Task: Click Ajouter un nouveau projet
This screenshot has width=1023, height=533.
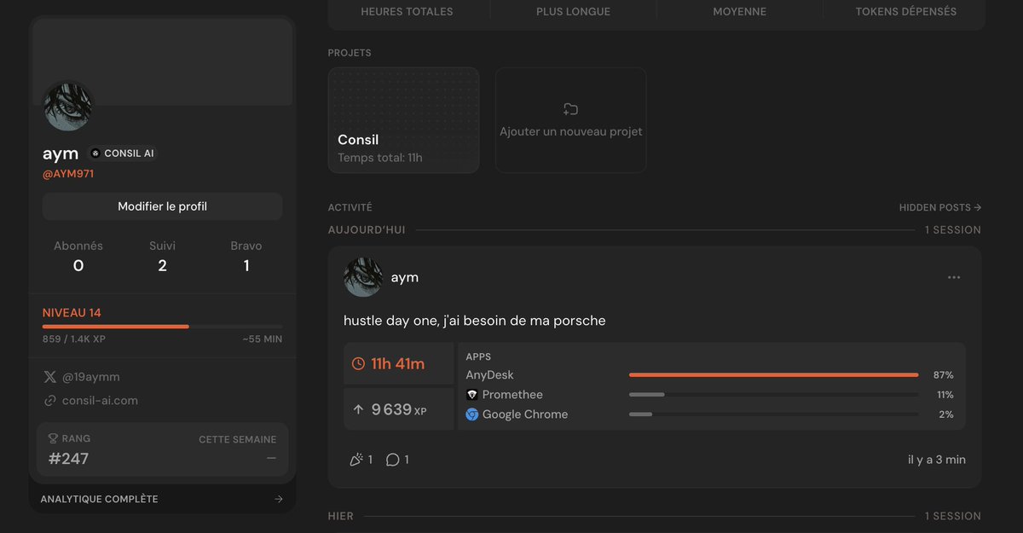Action: (570, 120)
